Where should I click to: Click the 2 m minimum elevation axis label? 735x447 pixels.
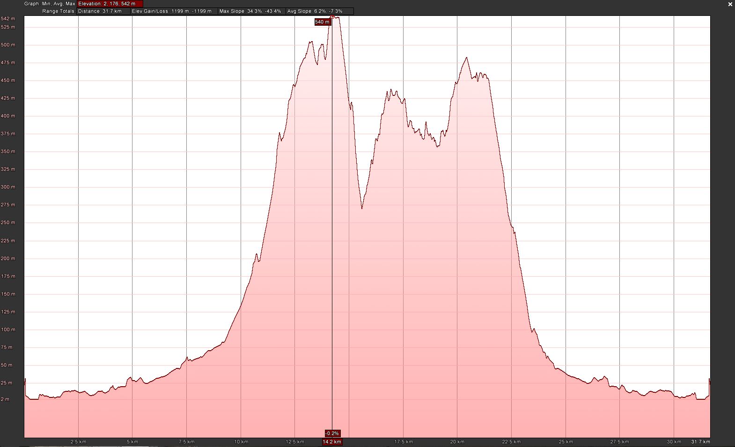coord(5,399)
